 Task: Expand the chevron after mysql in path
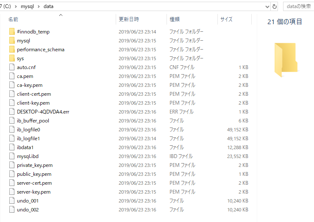click(x=39, y=7)
